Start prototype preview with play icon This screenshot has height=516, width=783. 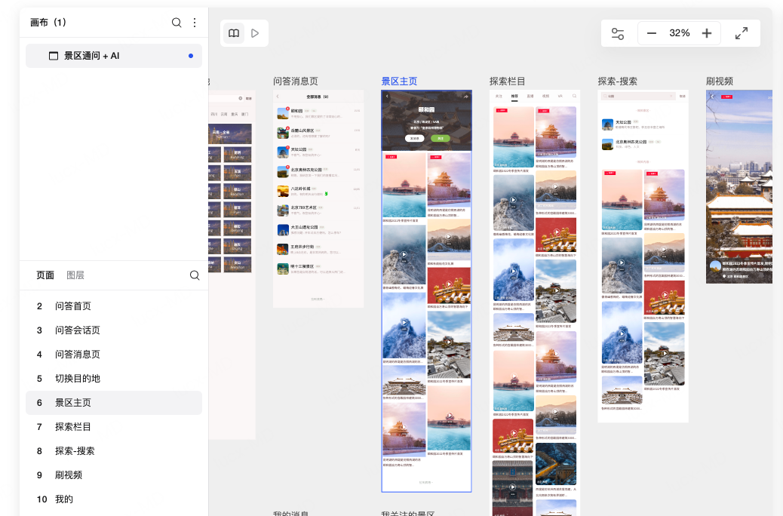click(255, 33)
